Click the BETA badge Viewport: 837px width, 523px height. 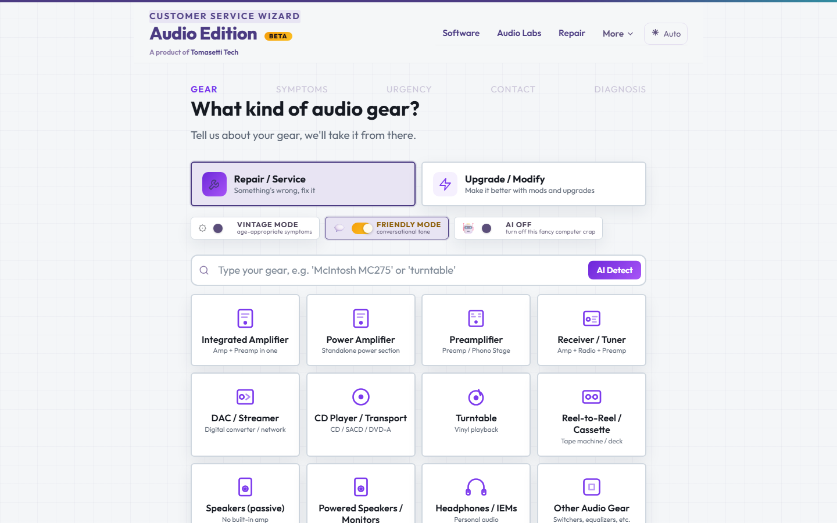click(x=278, y=36)
